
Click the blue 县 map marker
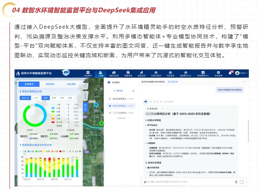pyautogui.click(x=96, y=104)
